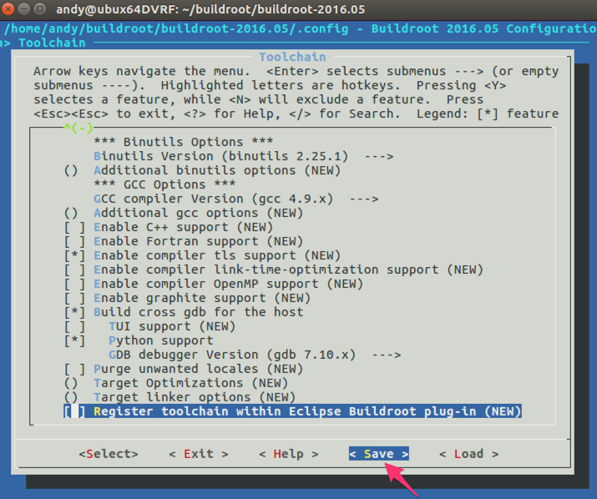Edit Target Optimizations string field
This screenshot has height=499, width=597.
[176, 383]
